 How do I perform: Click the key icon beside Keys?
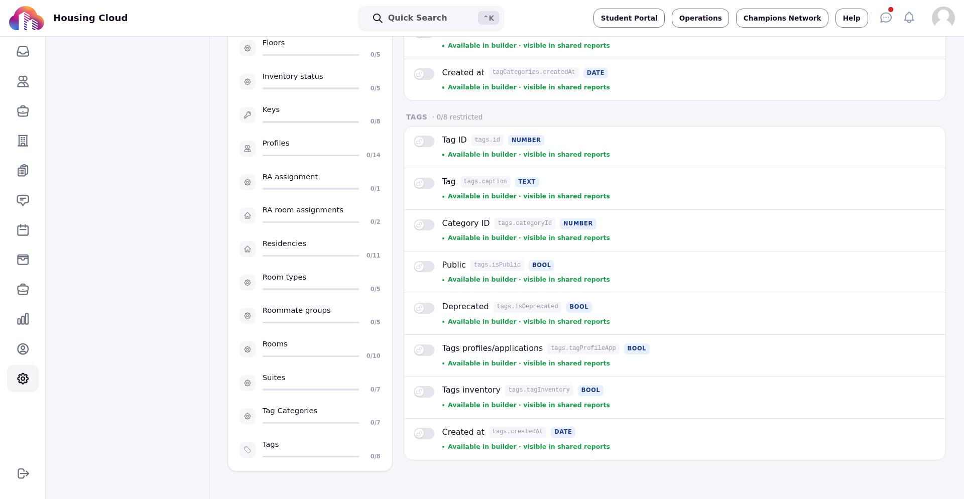(x=248, y=115)
